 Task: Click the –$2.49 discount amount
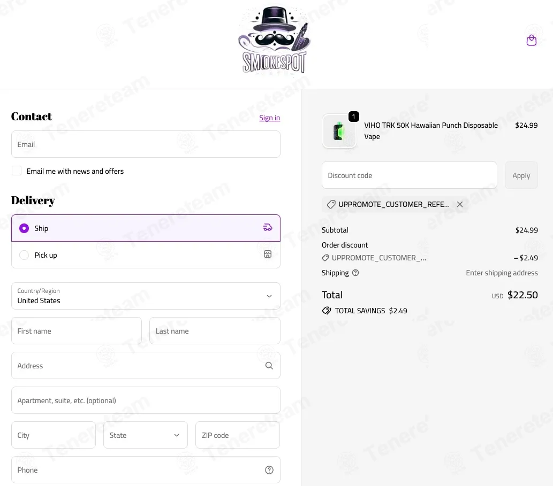[526, 258]
